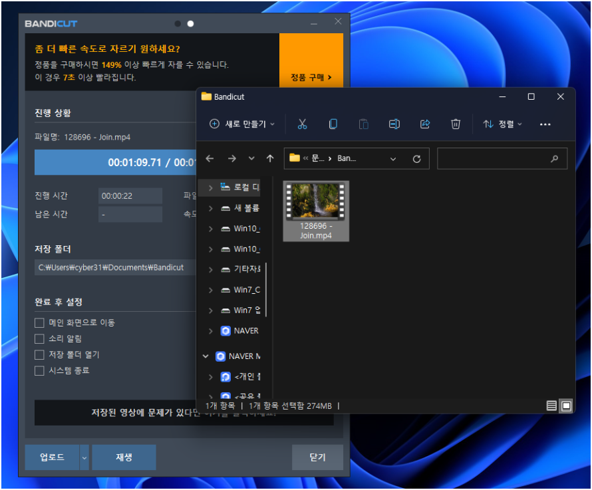Expand the 기타자료 tree item
This screenshot has height=490, width=592.
[x=211, y=269]
